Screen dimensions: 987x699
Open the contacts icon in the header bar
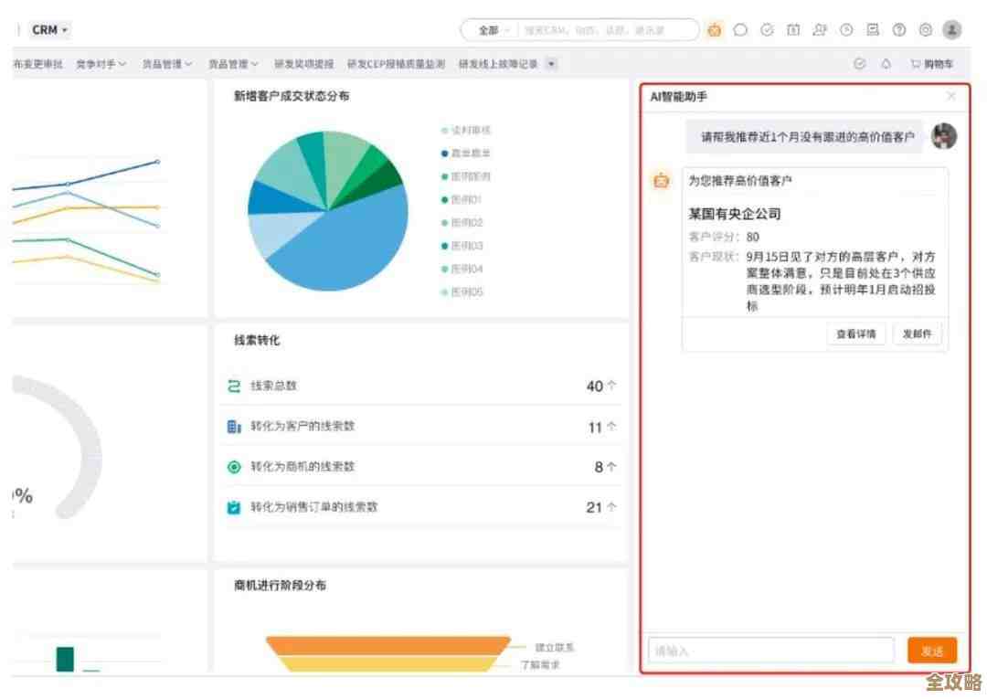(x=822, y=29)
